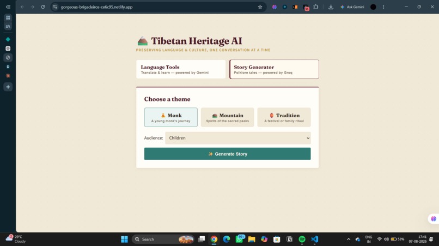The height and width of the screenshot is (246, 439).
Task: Bookmark this page with the star icon
Action: [260, 7]
